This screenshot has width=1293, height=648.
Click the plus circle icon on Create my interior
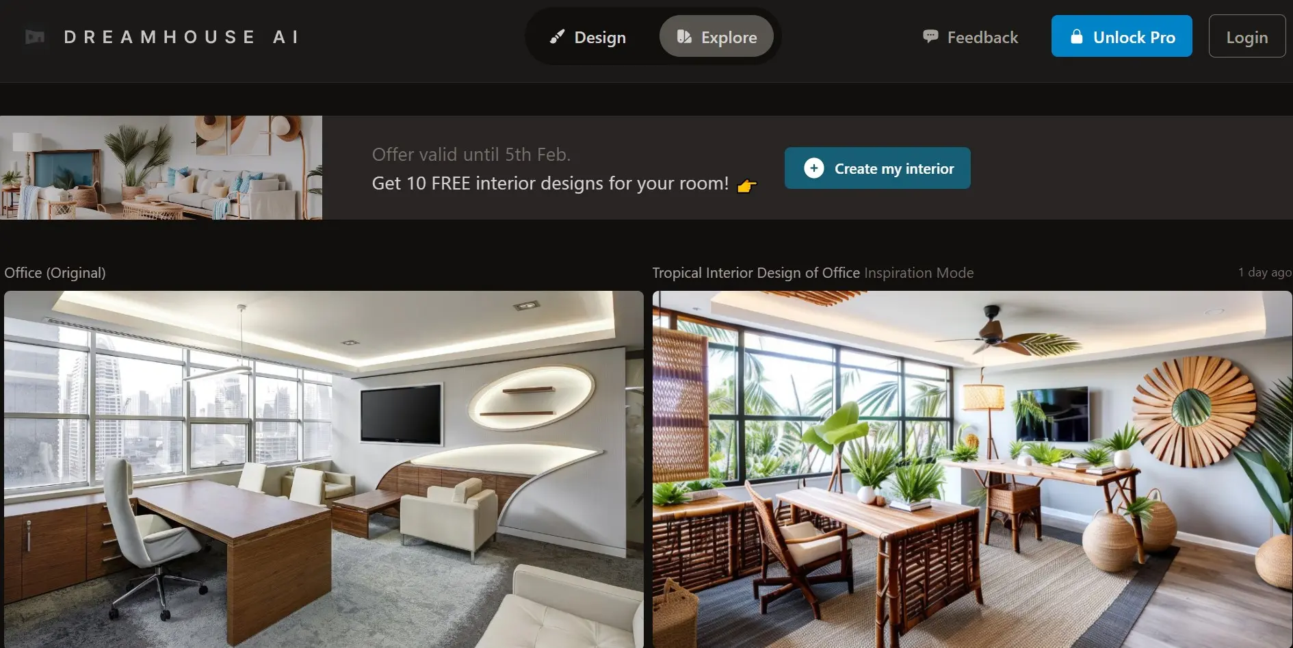(814, 168)
